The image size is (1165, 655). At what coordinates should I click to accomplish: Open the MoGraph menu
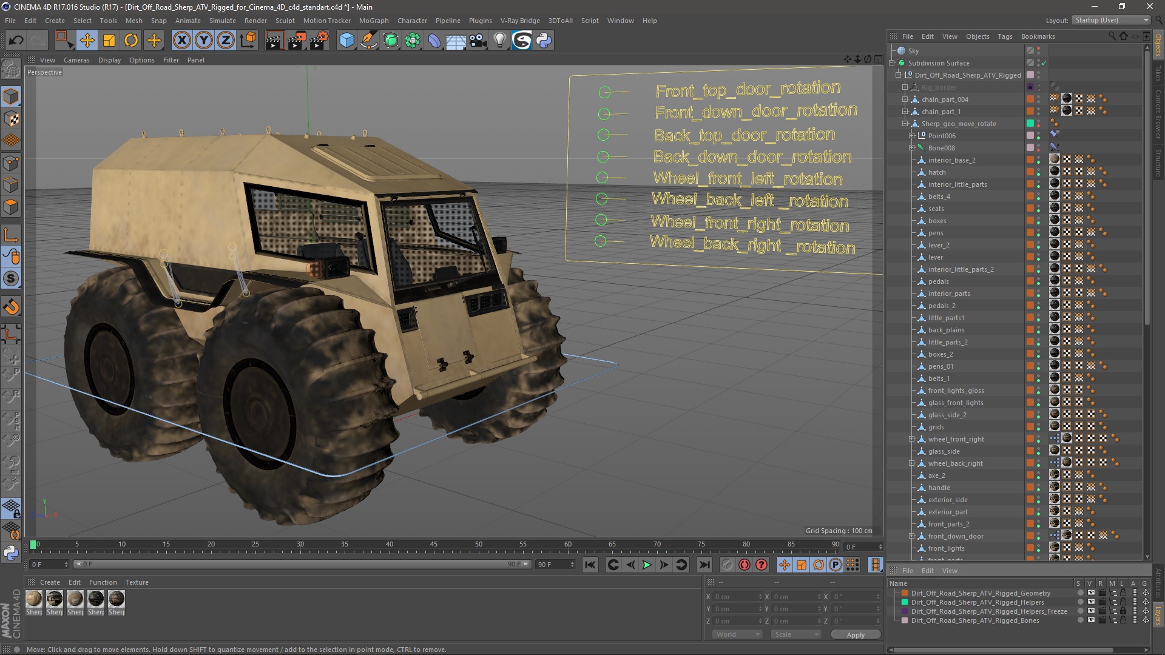click(373, 21)
